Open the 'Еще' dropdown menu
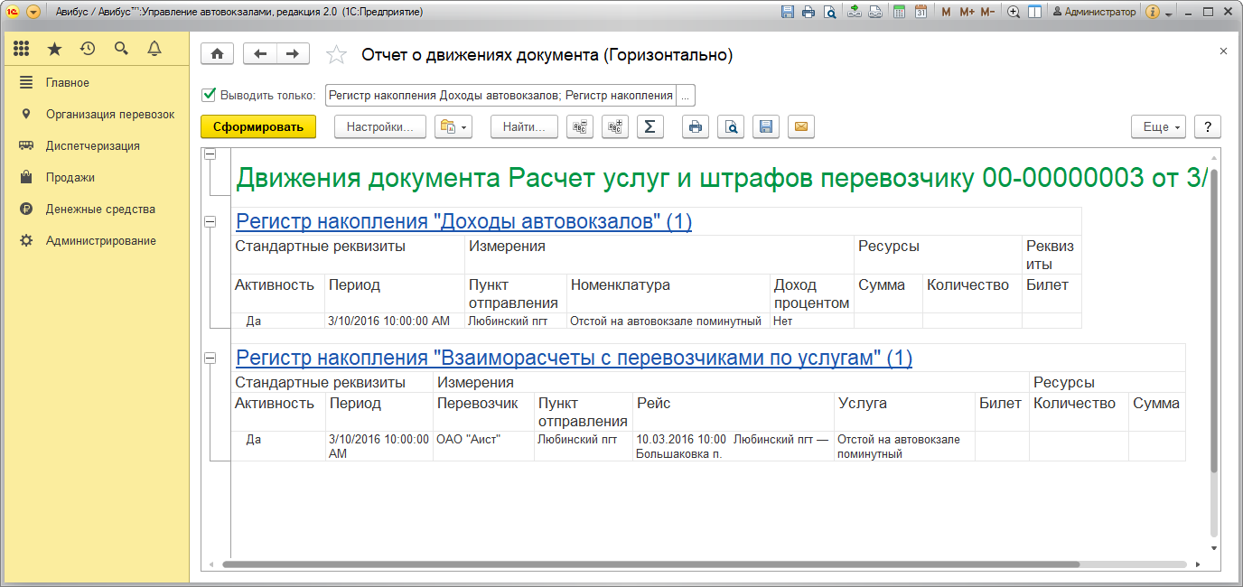The image size is (1243, 587). coord(1162,127)
